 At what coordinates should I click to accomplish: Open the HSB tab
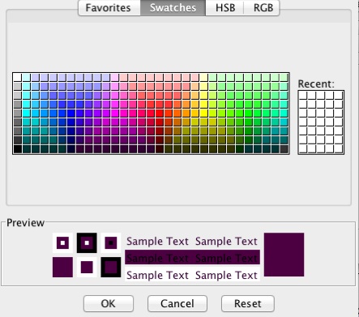224,8
